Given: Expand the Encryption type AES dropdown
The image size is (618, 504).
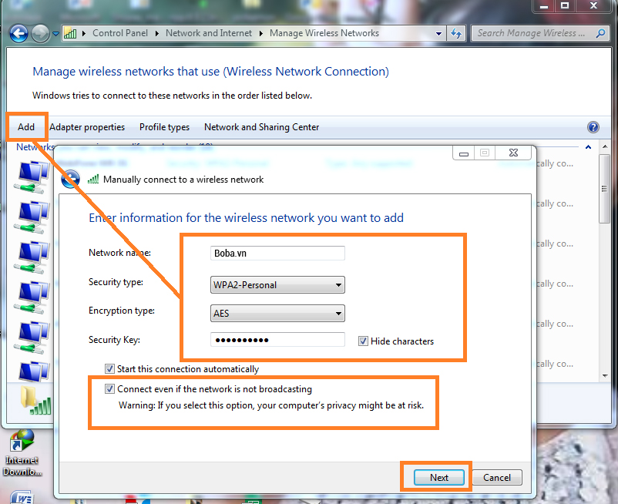Looking at the screenshot, I should tap(277, 314).
